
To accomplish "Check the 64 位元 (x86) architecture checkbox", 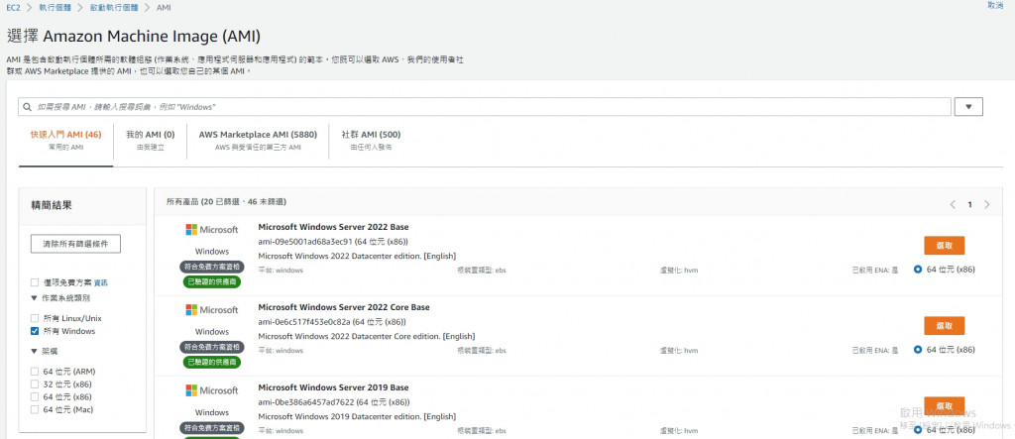I will point(35,397).
